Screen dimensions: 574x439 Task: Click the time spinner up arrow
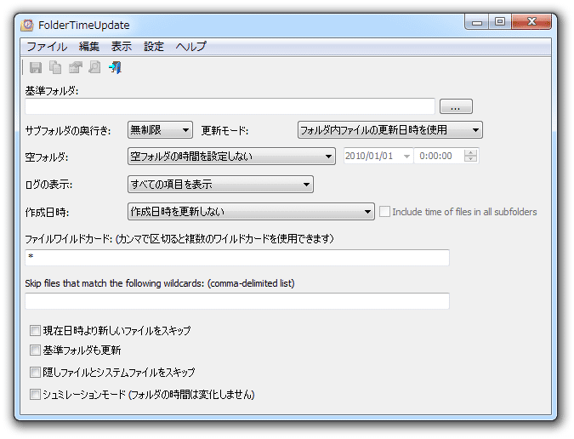point(471,152)
